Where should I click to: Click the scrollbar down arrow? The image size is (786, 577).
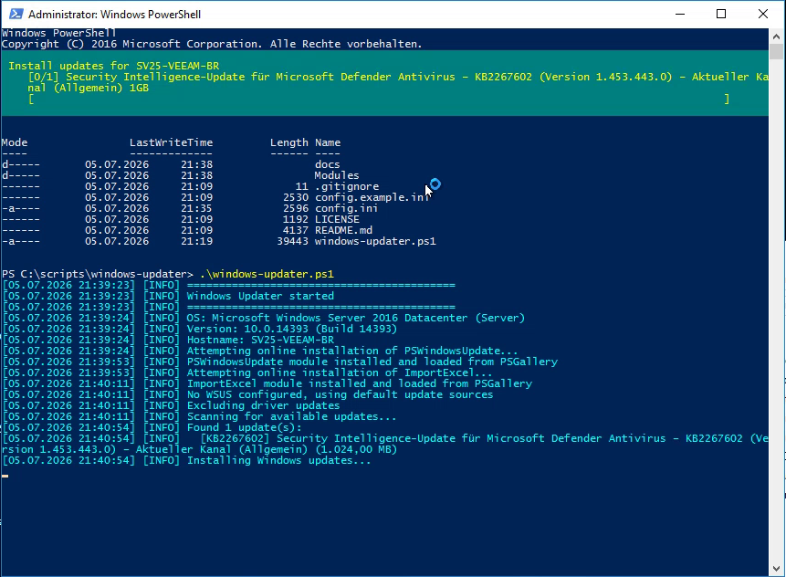[777, 569]
